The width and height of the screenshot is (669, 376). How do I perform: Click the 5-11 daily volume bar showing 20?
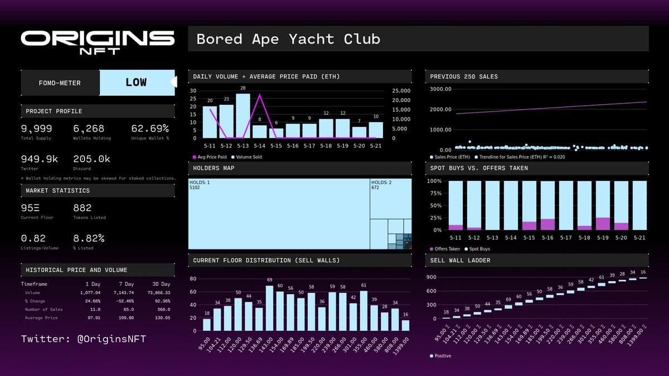210,122
